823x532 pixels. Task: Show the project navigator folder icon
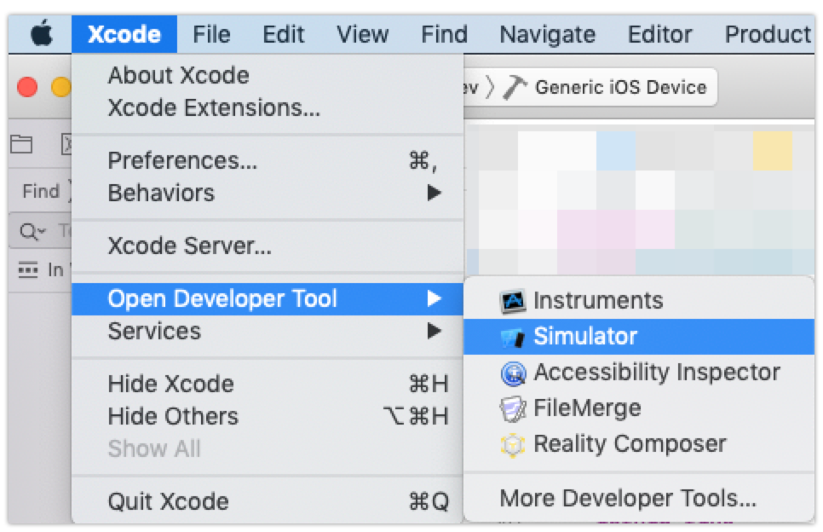click(x=21, y=144)
